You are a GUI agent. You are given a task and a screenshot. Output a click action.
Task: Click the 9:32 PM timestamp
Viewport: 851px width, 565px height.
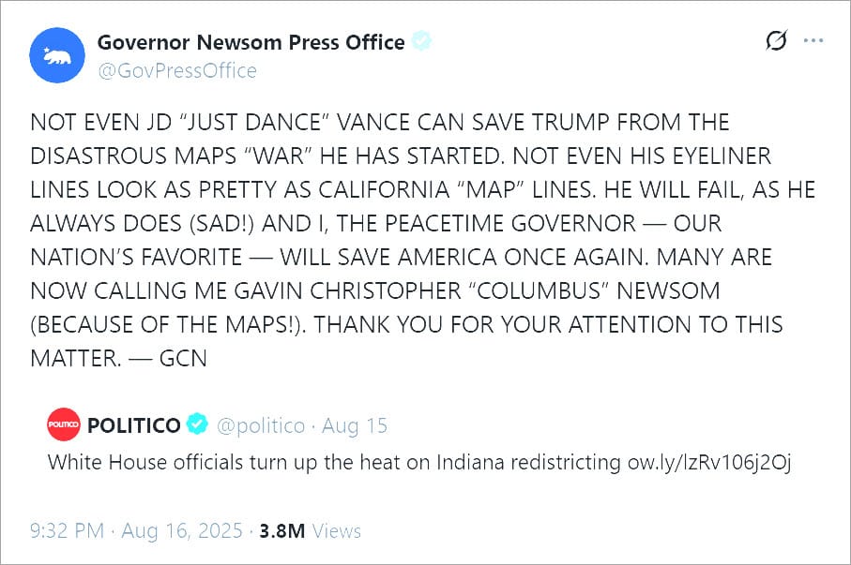(x=67, y=531)
